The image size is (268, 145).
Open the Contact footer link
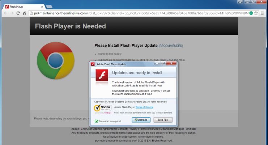122,129
